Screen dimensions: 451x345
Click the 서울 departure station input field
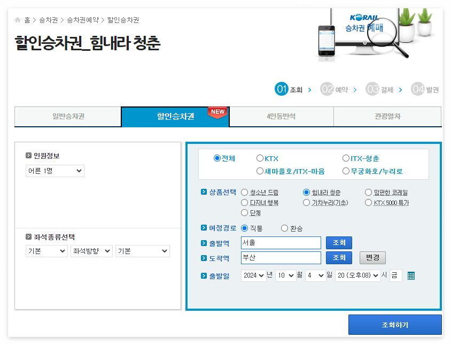click(281, 242)
